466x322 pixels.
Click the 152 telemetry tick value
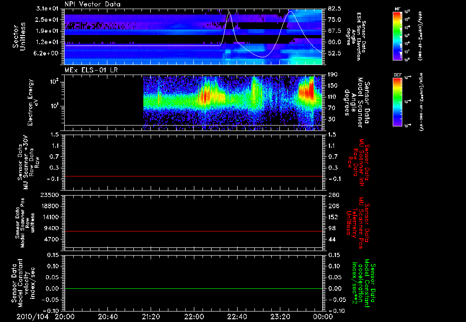pyautogui.click(x=333, y=217)
